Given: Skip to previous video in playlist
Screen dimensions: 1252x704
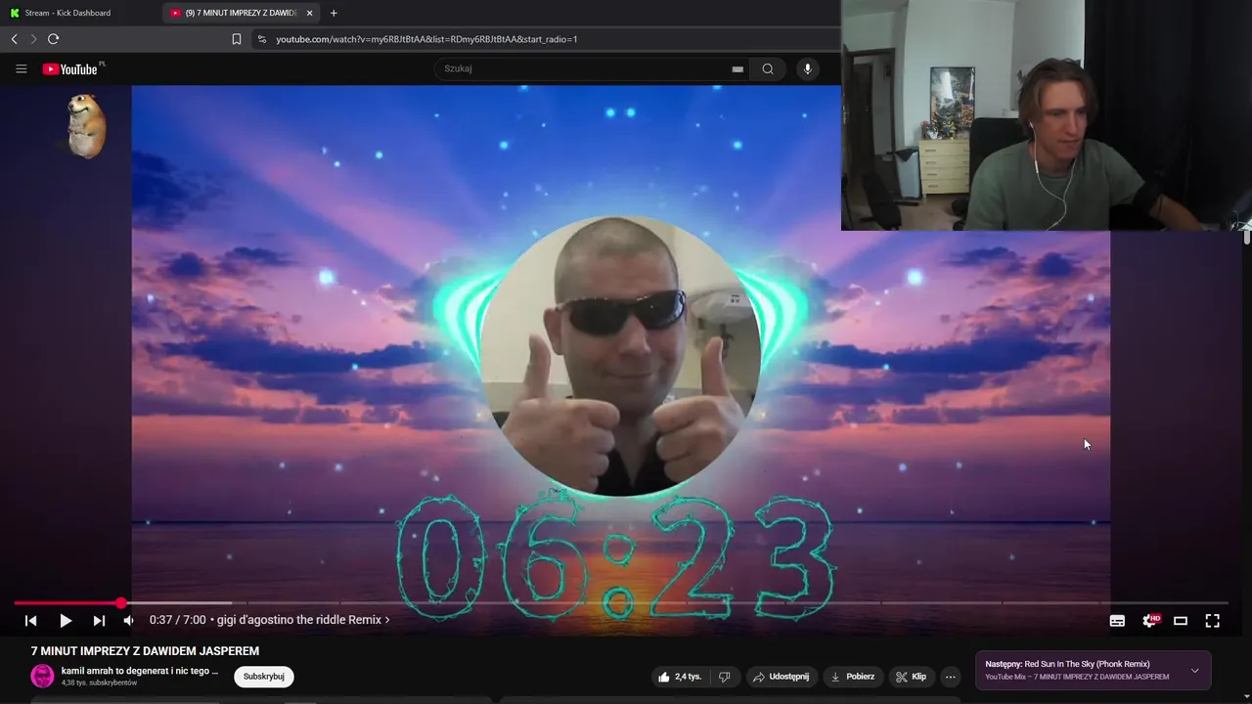Looking at the screenshot, I should coord(30,620).
